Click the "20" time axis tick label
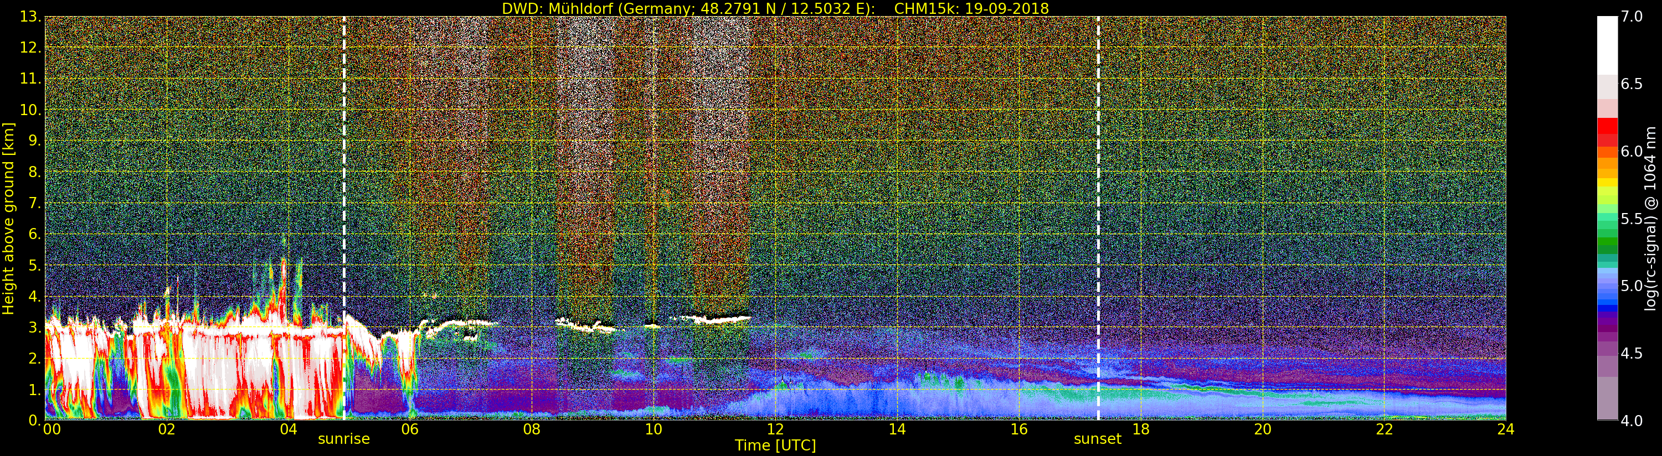This screenshot has width=1662, height=456. [1263, 429]
